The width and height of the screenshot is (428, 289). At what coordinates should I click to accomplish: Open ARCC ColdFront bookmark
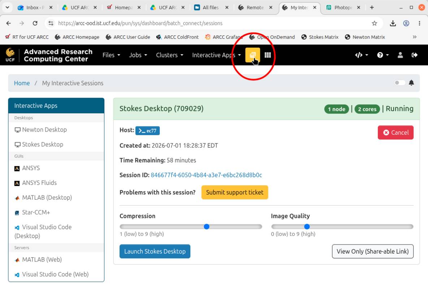177,37
